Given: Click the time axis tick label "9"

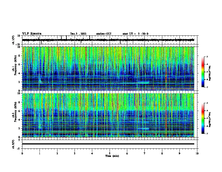Looking at the screenshot, I should click(x=179, y=153).
